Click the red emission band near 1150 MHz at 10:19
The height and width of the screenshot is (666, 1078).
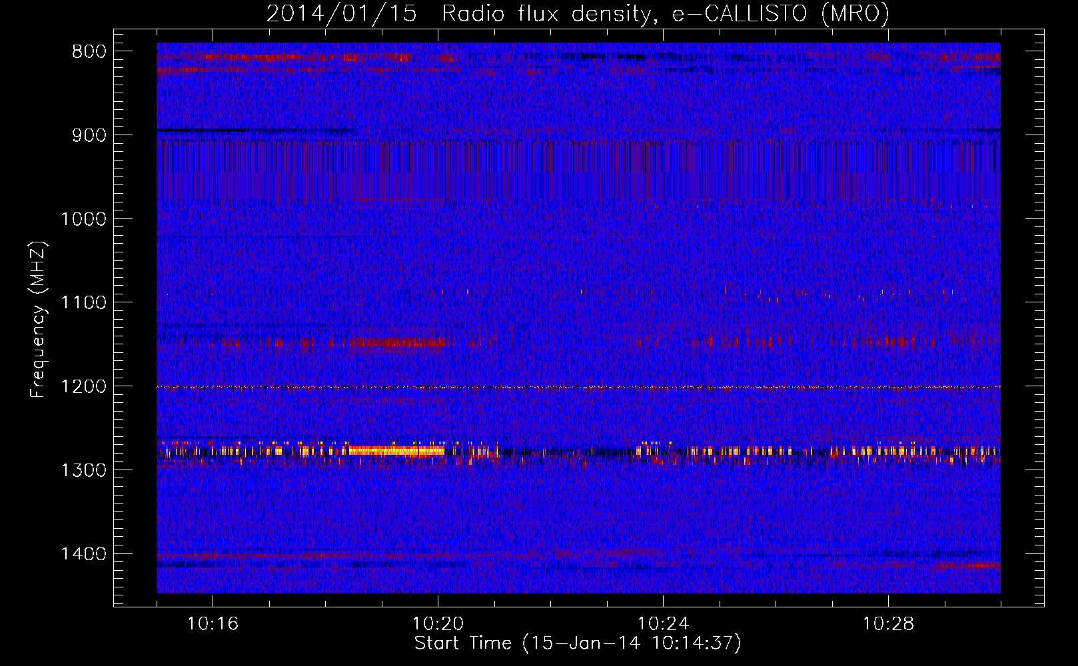click(x=398, y=343)
